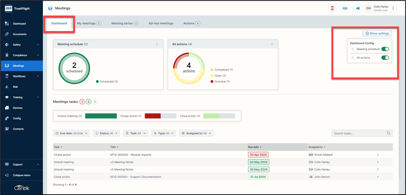The height and width of the screenshot is (195, 406).
Task: Expand the Safety sidebar section
Action: pos(22,44)
